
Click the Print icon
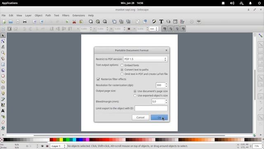[x=25, y=22]
